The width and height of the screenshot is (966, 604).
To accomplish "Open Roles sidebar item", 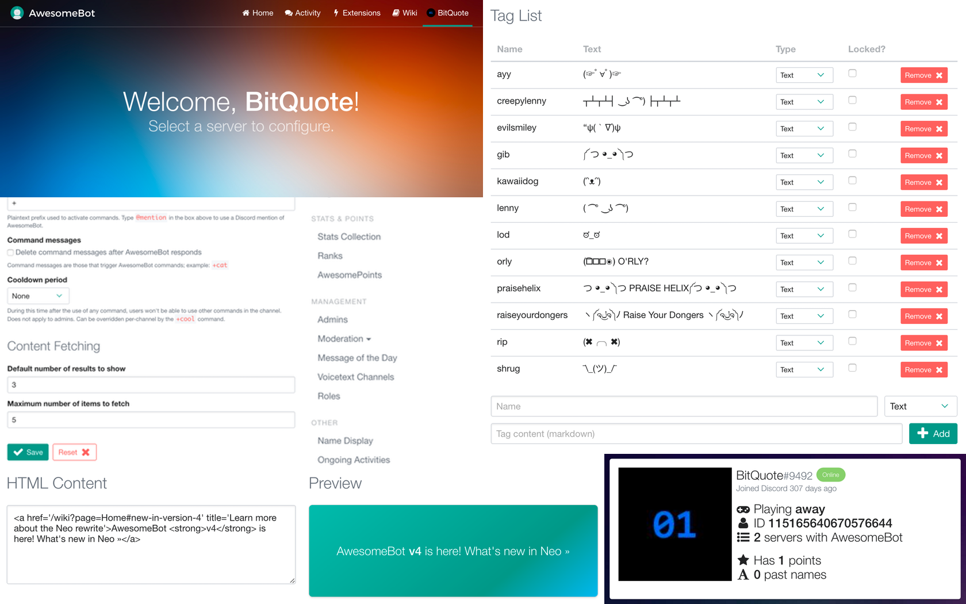I will tap(329, 396).
